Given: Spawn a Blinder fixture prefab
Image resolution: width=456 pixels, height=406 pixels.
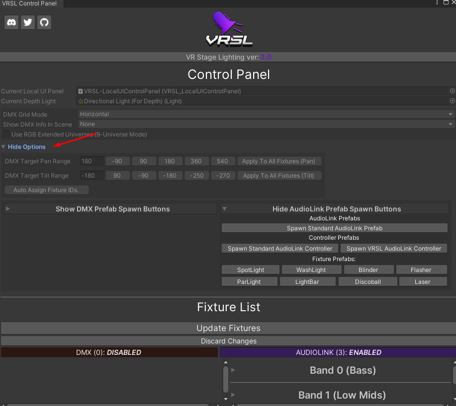Looking at the screenshot, I should pos(368,270).
